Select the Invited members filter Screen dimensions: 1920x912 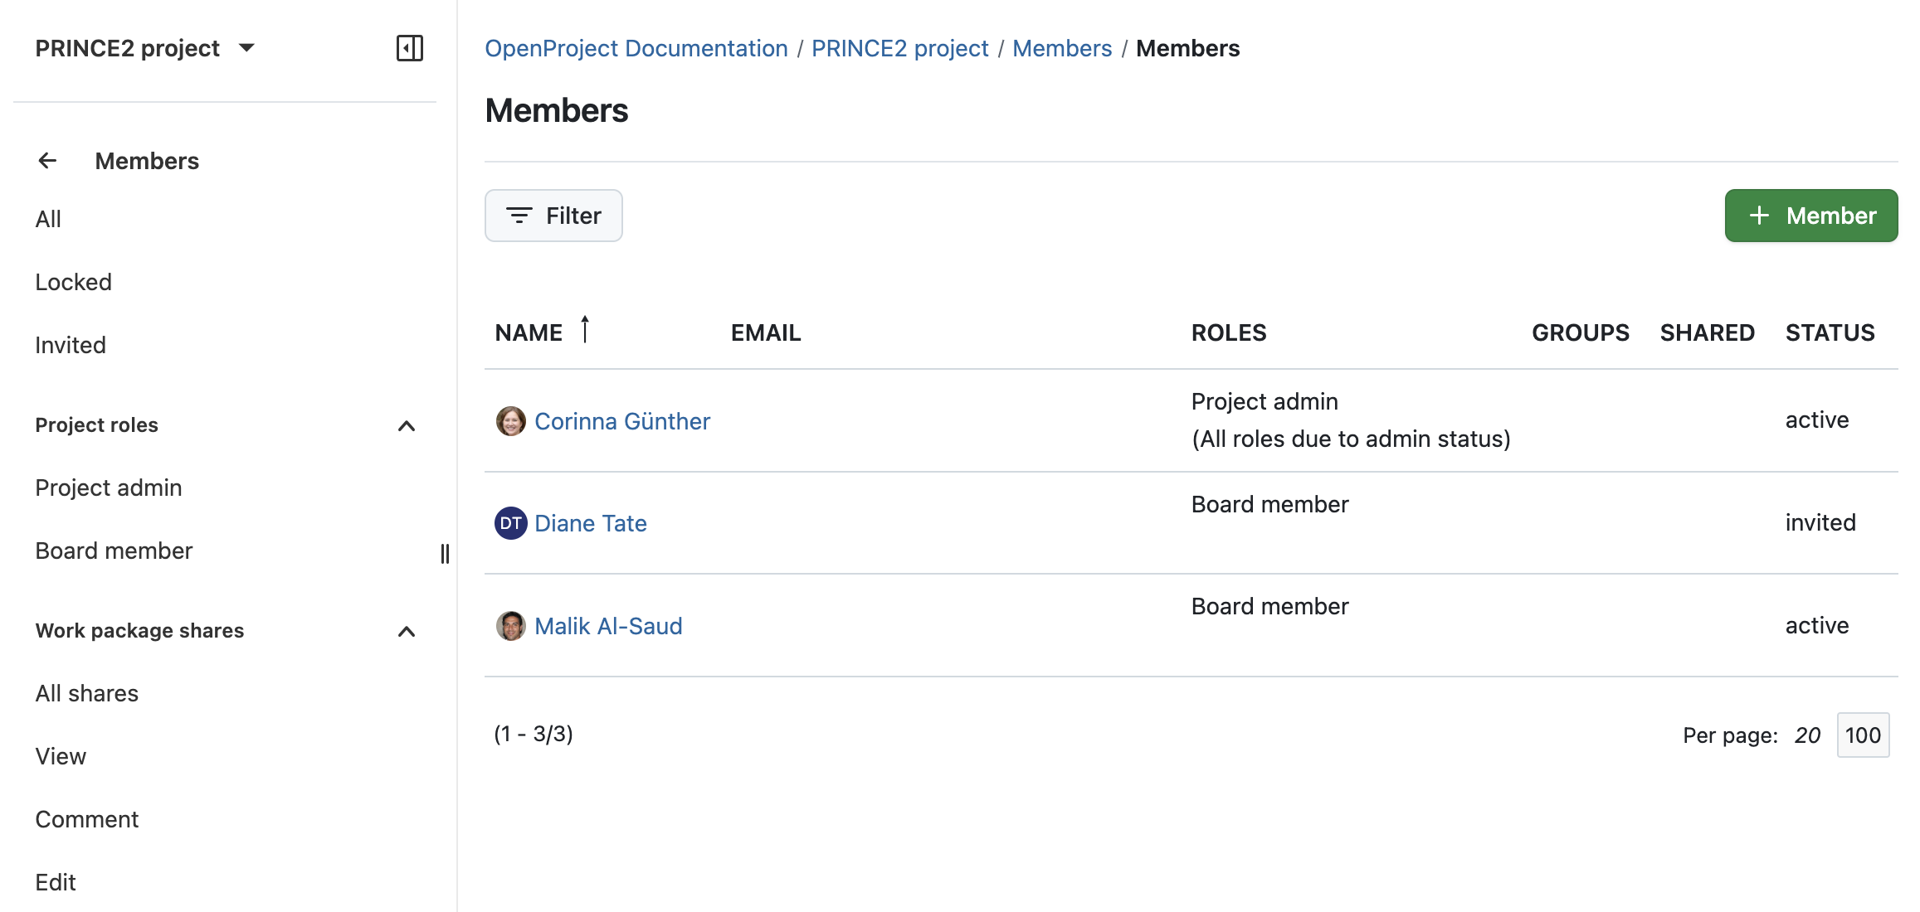pos(71,344)
